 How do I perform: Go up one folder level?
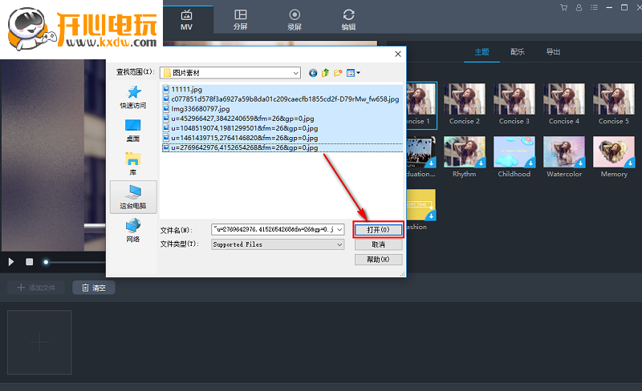click(x=326, y=73)
